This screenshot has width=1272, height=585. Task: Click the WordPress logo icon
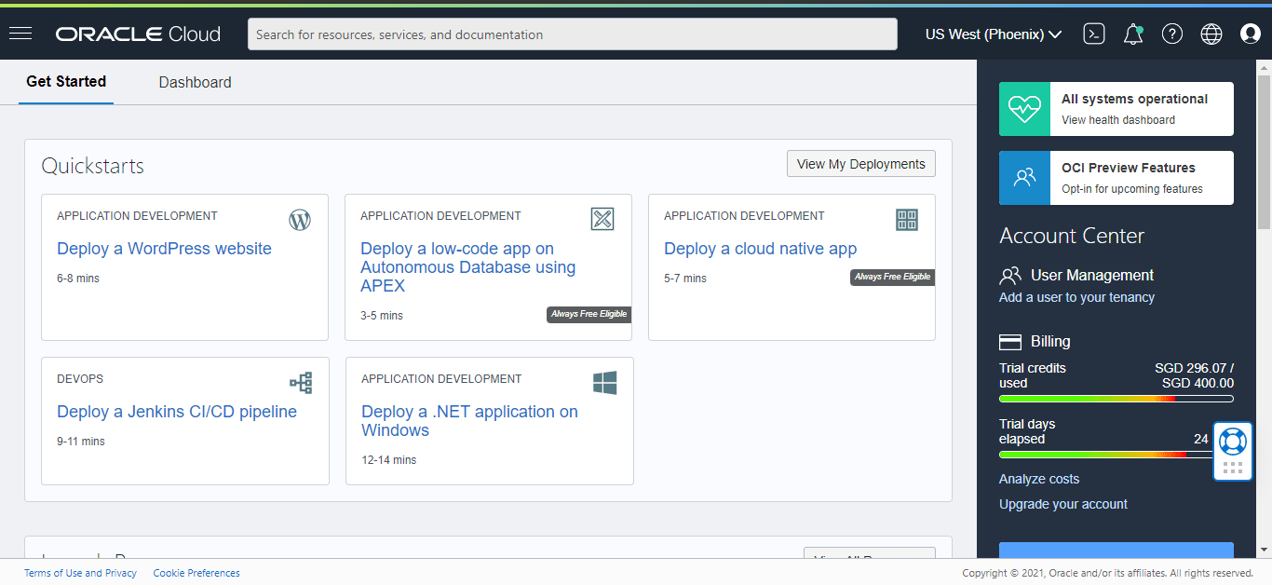[300, 220]
